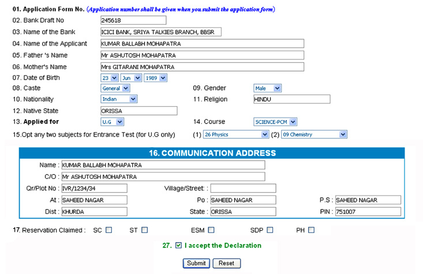423x274 pixels.
Task: Click the Po field in address
Action: (x=243, y=200)
